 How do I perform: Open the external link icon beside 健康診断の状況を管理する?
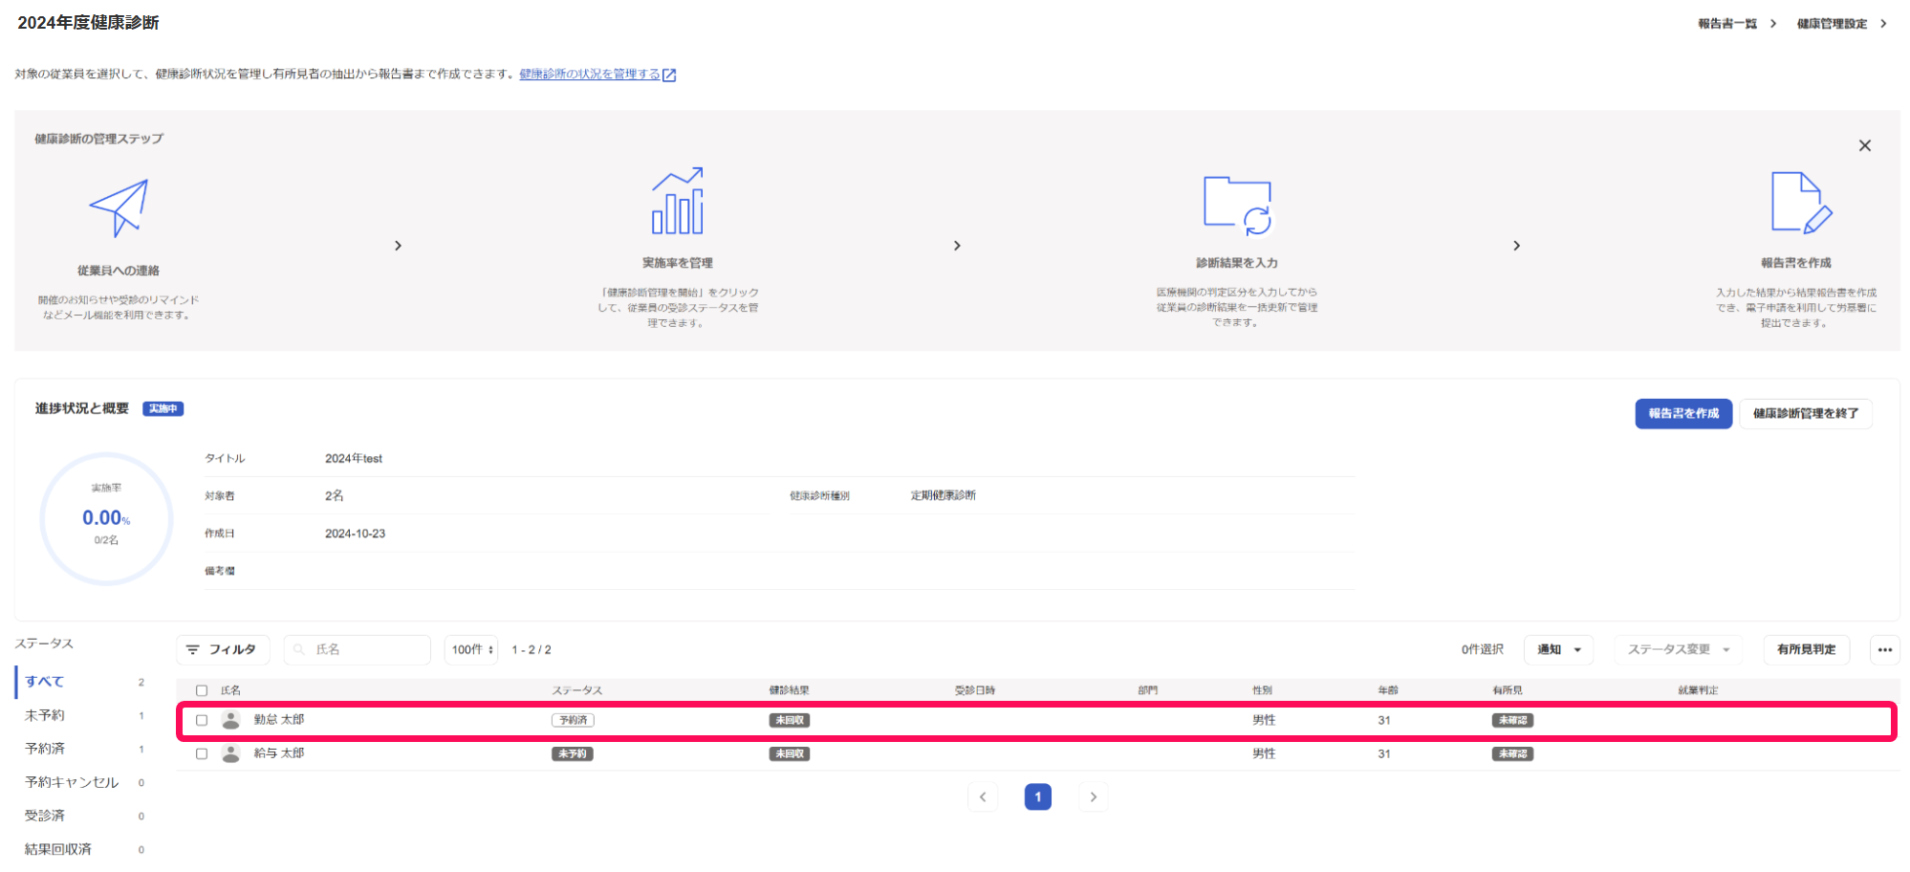tap(669, 75)
